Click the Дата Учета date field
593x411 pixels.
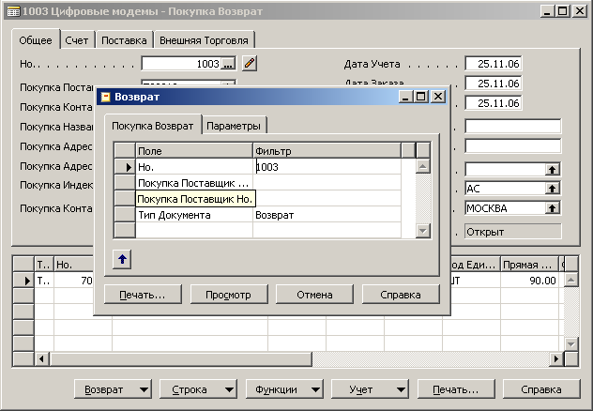point(494,64)
